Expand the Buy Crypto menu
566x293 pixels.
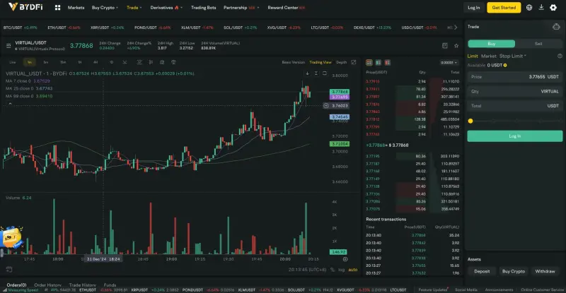(105, 7)
